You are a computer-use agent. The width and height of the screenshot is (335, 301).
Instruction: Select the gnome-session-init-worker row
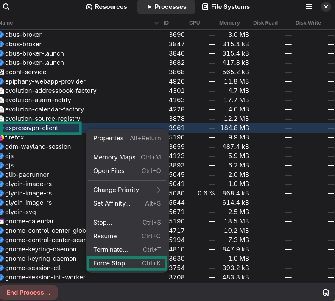pos(167,278)
